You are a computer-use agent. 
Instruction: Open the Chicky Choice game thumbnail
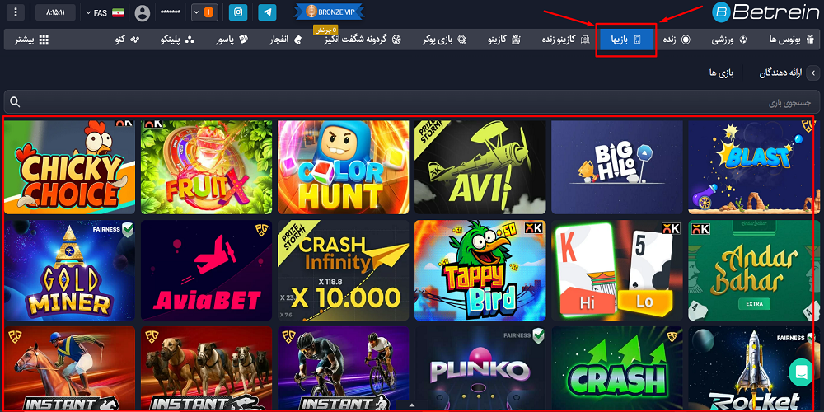(x=70, y=167)
